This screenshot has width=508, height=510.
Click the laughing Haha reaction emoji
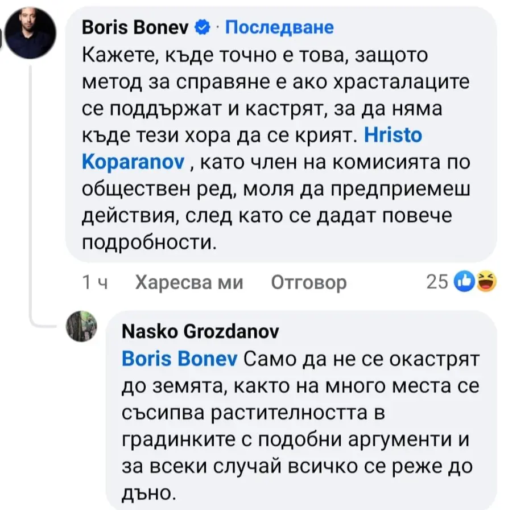tap(484, 282)
